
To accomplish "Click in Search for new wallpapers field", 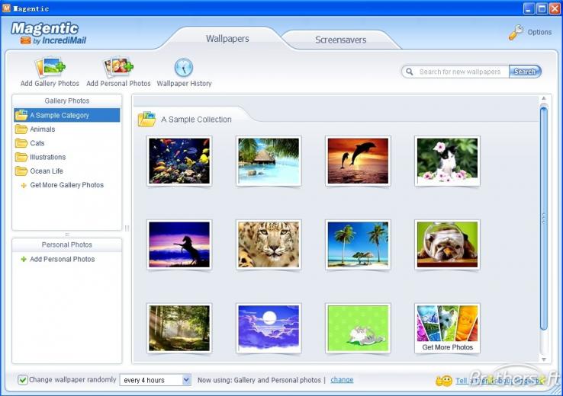I will (x=460, y=72).
